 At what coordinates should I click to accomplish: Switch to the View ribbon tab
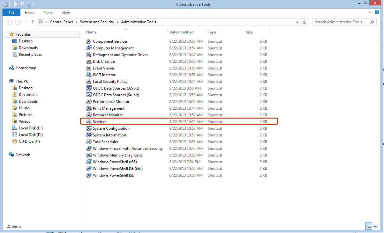click(66, 13)
